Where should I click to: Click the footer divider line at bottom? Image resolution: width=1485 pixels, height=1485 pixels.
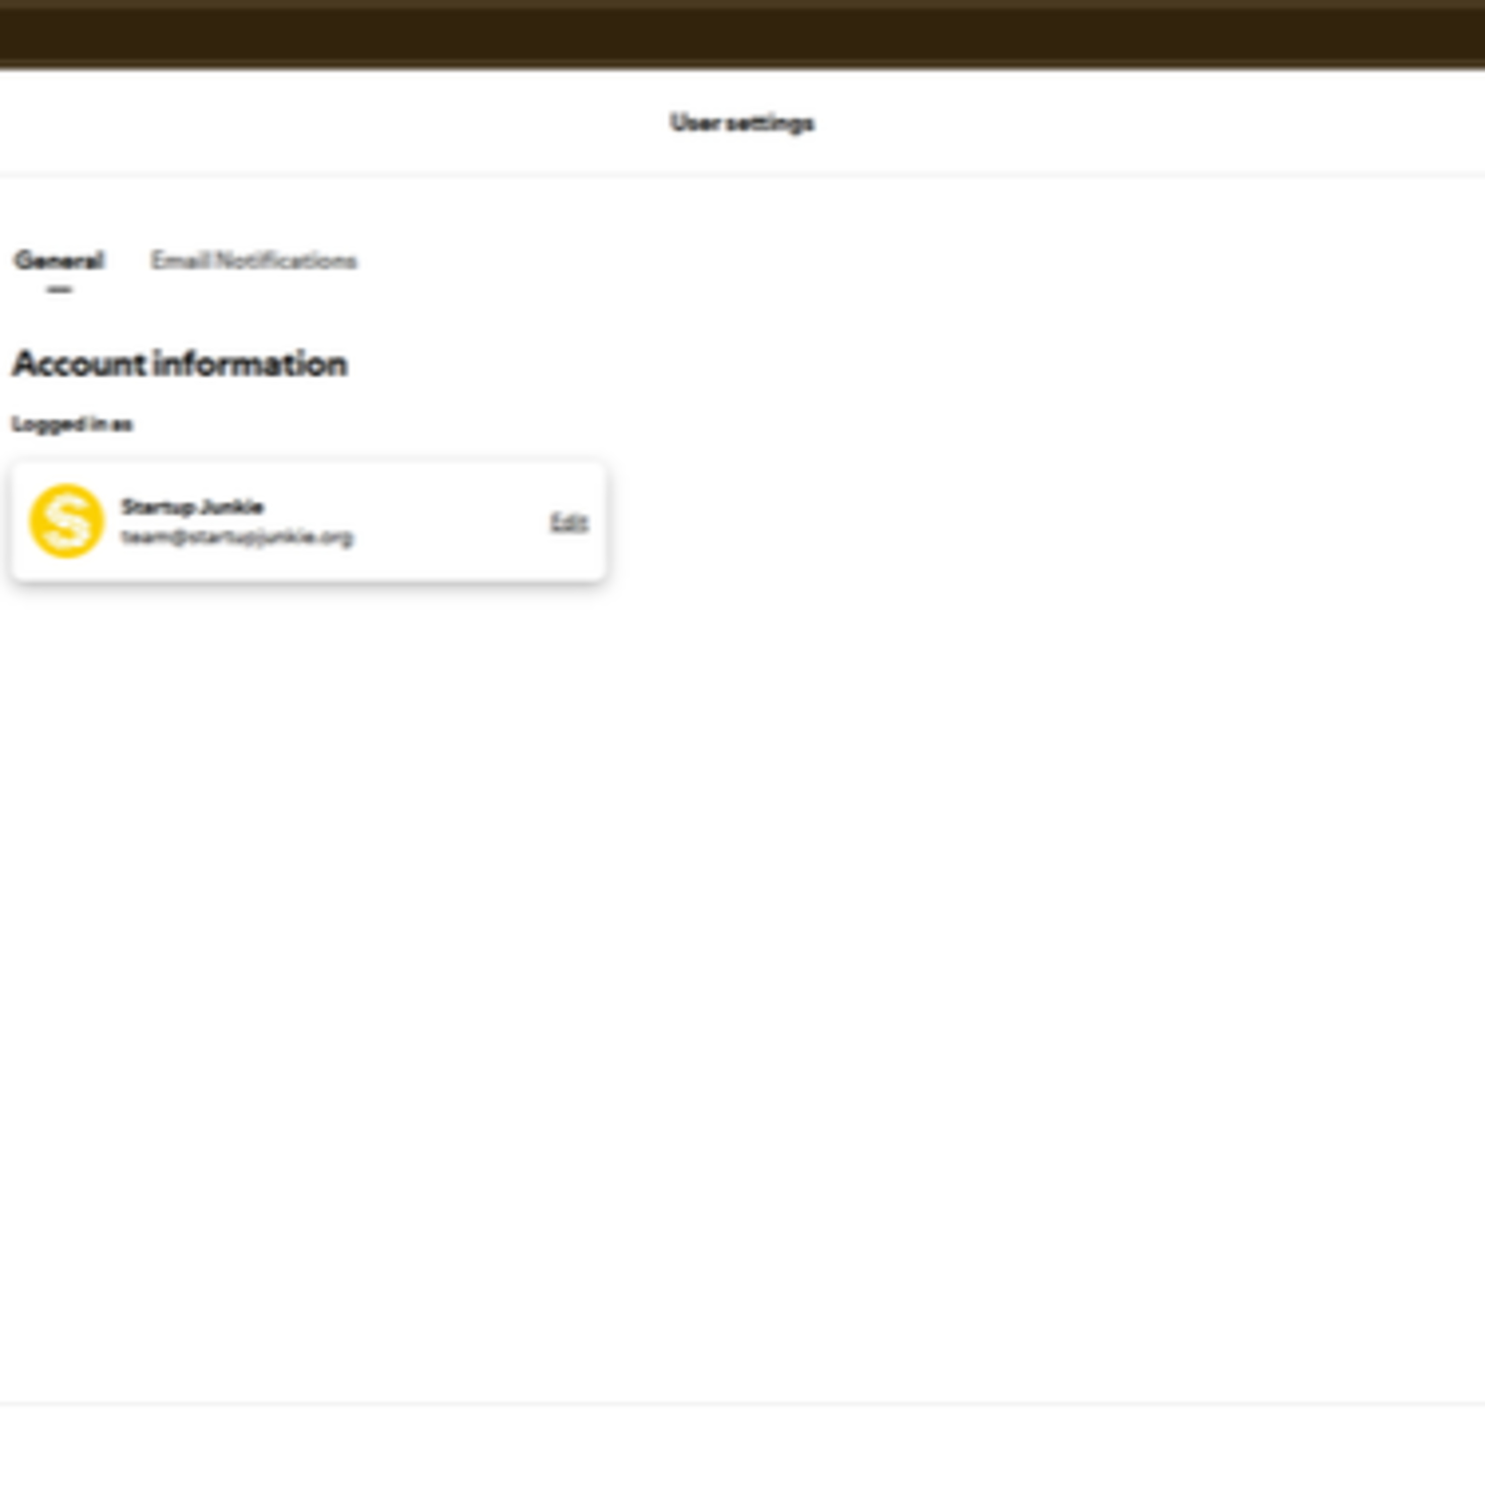pyautogui.click(x=742, y=1403)
